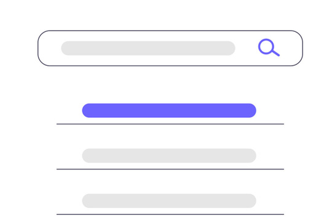Click right end of the purple result bar
Screen dimensions: 332x221
click(x=251, y=110)
